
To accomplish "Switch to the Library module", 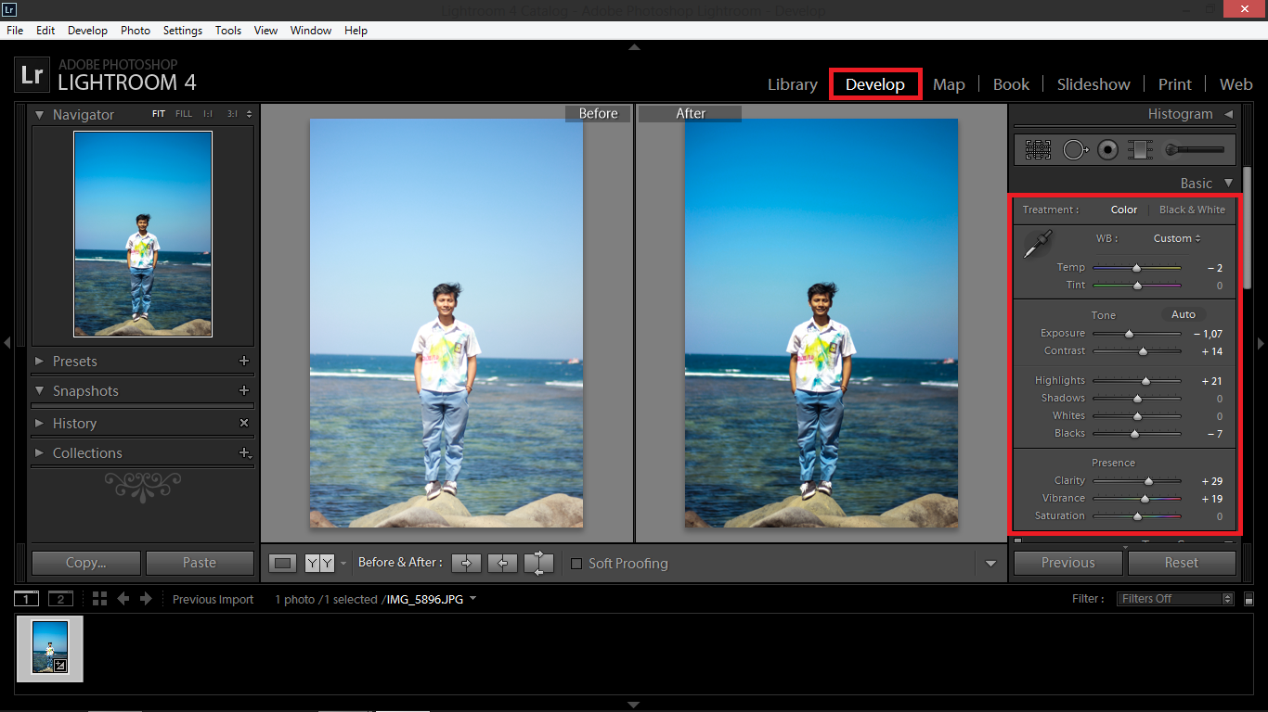I will click(x=792, y=84).
